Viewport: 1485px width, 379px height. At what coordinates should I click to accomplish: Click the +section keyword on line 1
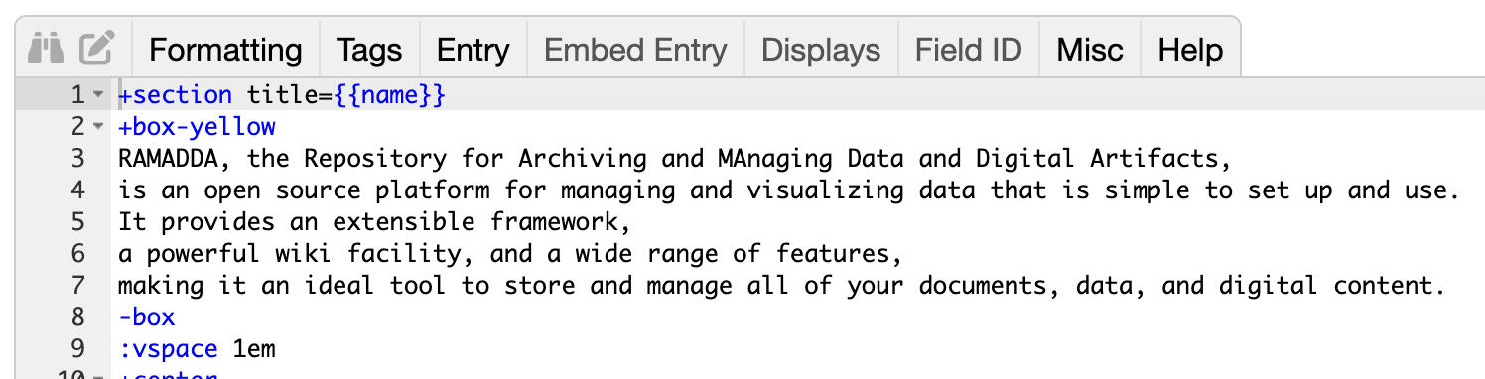175,96
